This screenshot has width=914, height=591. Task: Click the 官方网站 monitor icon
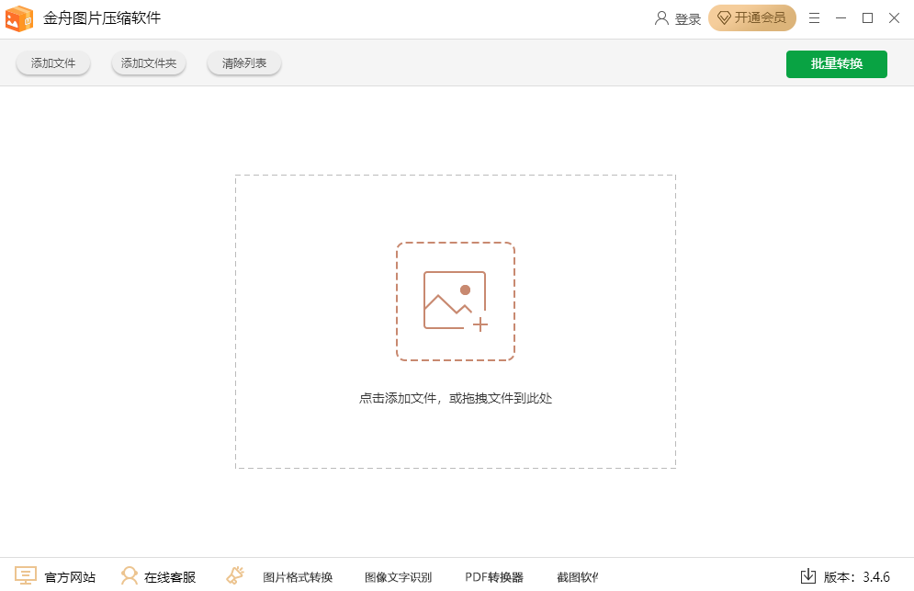click(x=26, y=576)
